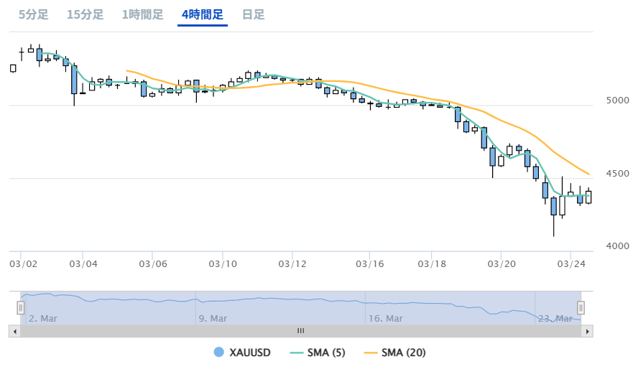The image size is (633, 369).
Task: Click the right navigator range handle
Action: tap(581, 308)
